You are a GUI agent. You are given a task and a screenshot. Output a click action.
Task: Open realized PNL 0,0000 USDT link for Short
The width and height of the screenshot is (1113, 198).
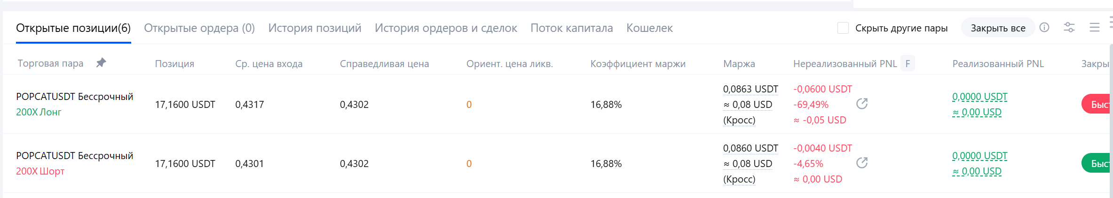pyautogui.click(x=979, y=156)
